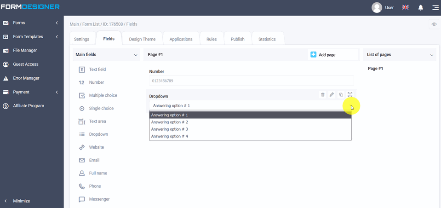Add a Multiple choice field
The height and width of the screenshot is (208, 441).
(x=103, y=95)
